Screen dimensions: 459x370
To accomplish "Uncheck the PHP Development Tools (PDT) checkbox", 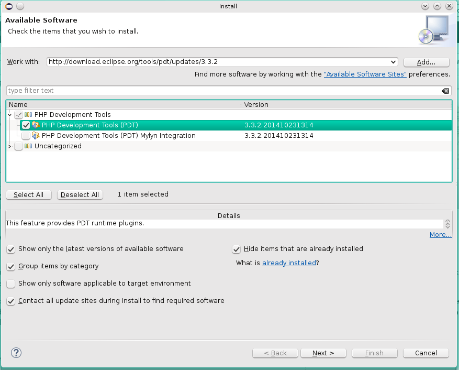I will click(26, 125).
